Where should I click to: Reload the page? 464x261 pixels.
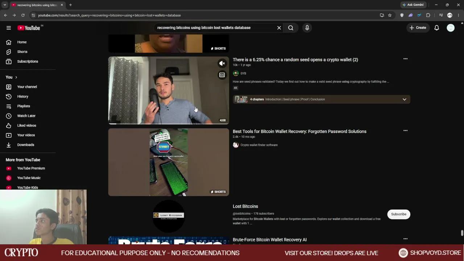(x=23, y=15)
